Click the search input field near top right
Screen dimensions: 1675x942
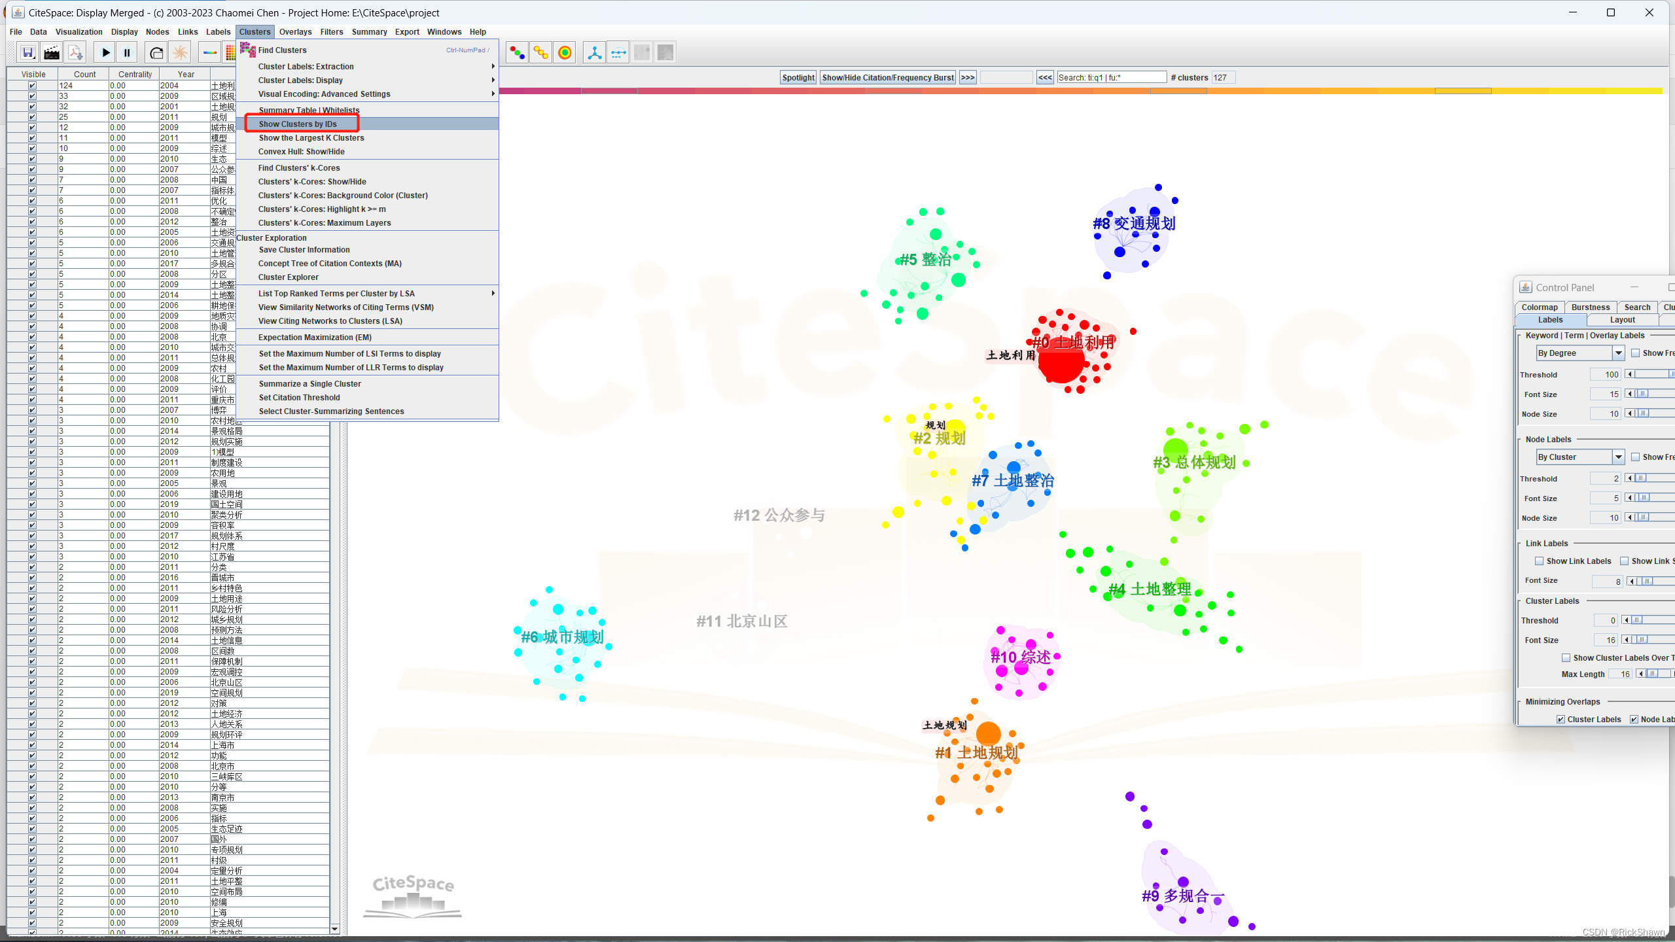pyautogui.click(x=1104, y=77)
